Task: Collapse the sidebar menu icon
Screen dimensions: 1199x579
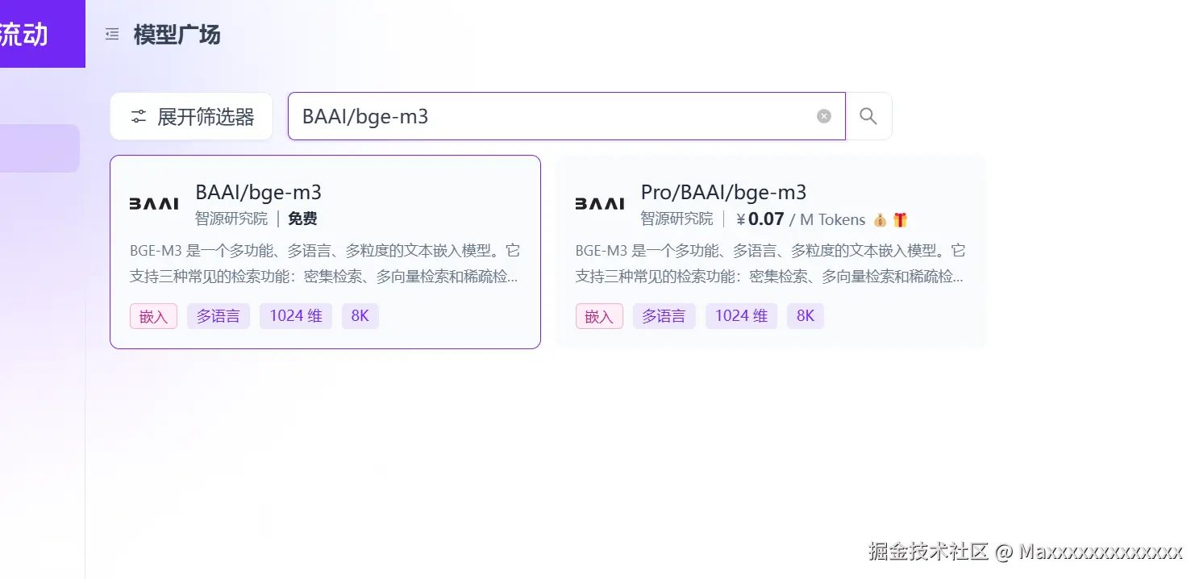Action: [x=112, y=34]
